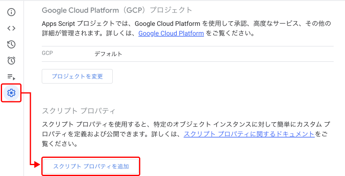Open the Editor code brackets icon
This screenshot has height=176, width=345.
pyautogui.click(x=11, y=28)
